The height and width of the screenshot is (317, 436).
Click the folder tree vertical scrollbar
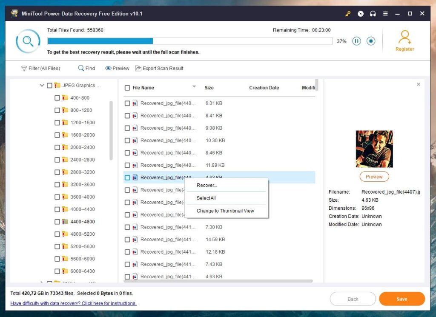point(111,131)
